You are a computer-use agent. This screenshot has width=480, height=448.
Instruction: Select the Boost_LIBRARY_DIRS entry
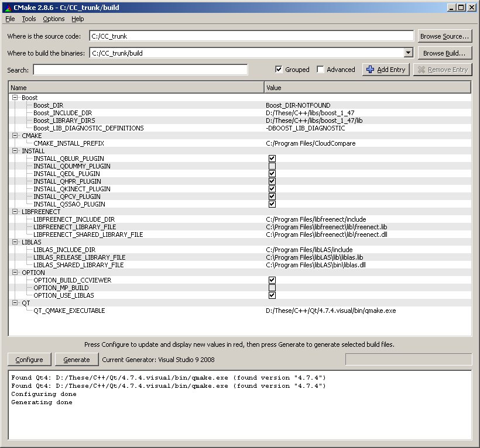[64, 120]
